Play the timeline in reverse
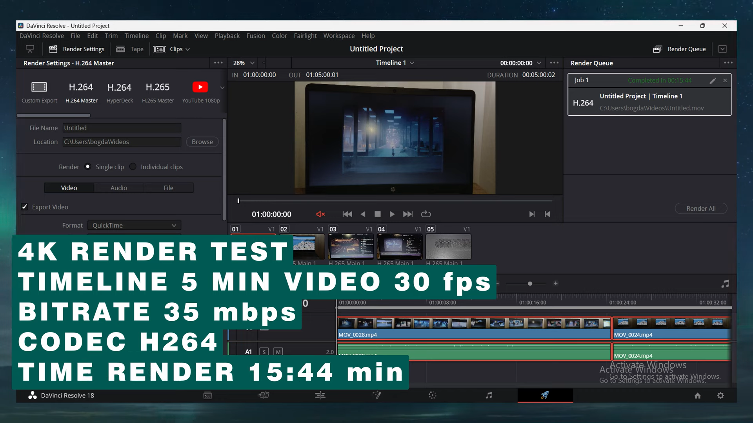Screen dimensions: 753x423 tap(363, 214)
